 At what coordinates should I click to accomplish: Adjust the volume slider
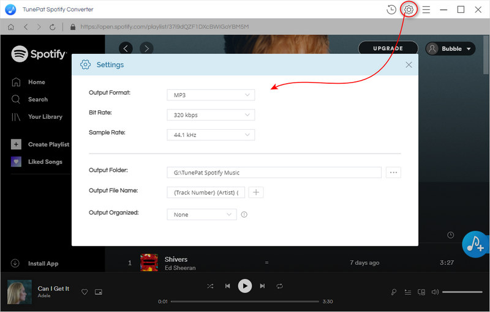462,292
